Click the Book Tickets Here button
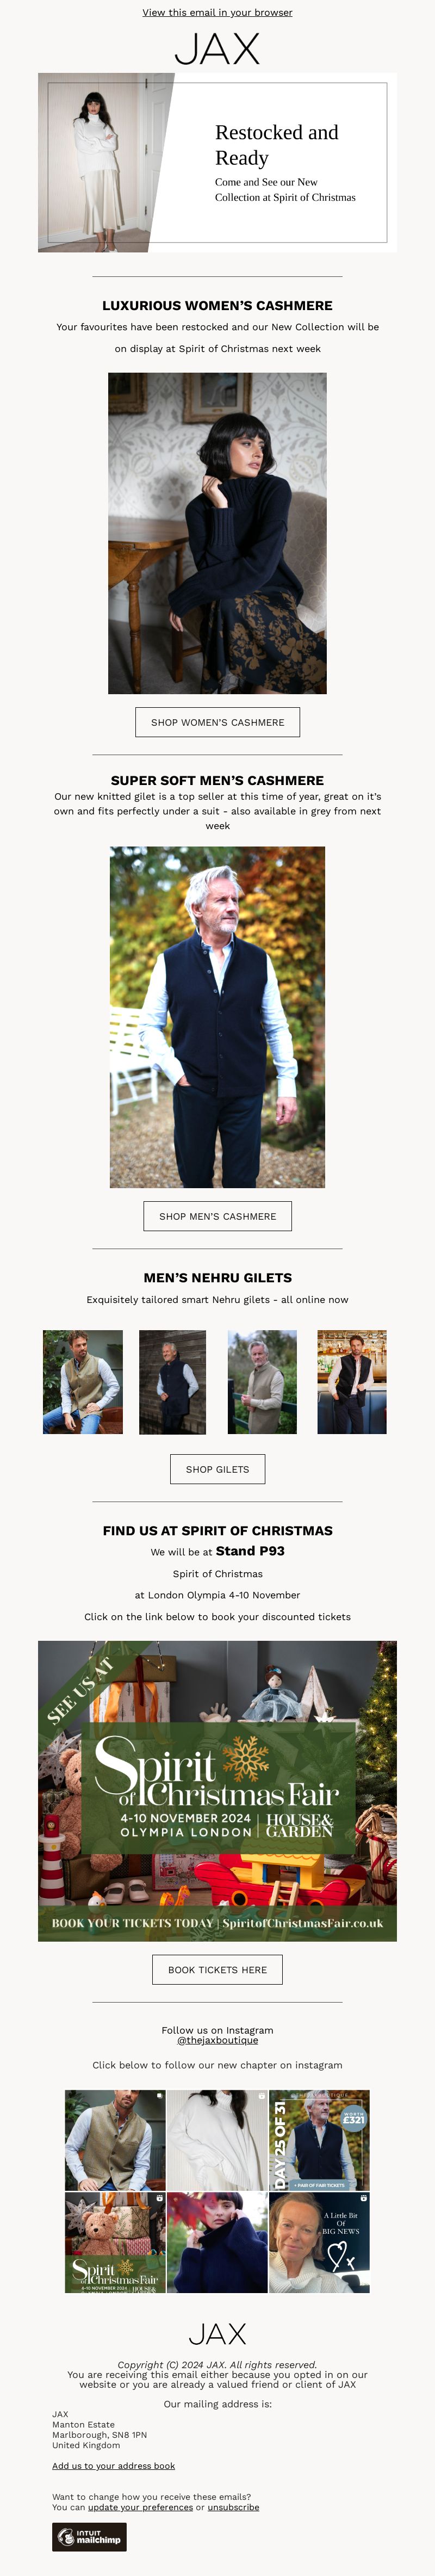The image size is (435, 2576). pos(217,1969)
